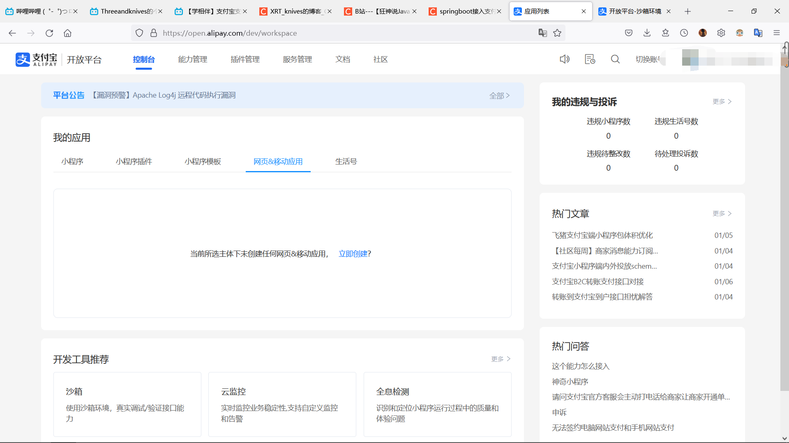
Task: Close the 开放平台-沙箱环境 tab
Action: coord(668,11)
